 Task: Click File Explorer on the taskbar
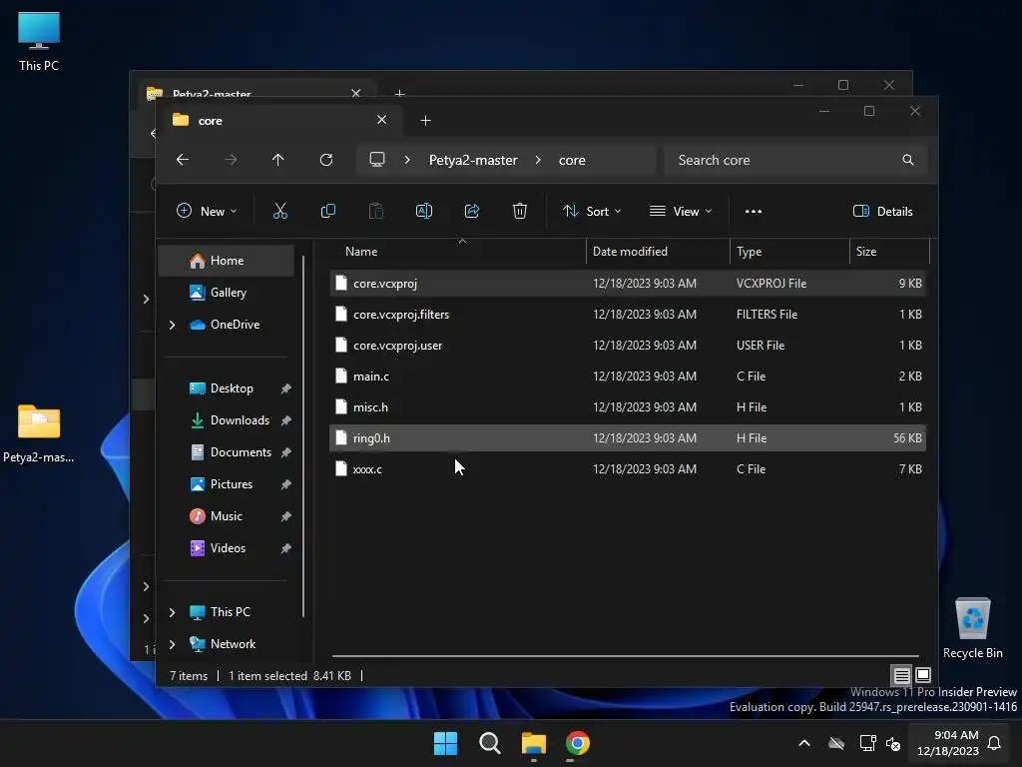(x=533, y=743)
